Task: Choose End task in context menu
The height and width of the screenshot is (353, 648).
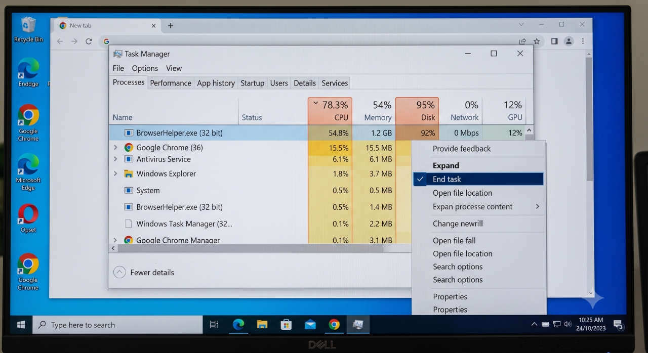Action: 478,179
